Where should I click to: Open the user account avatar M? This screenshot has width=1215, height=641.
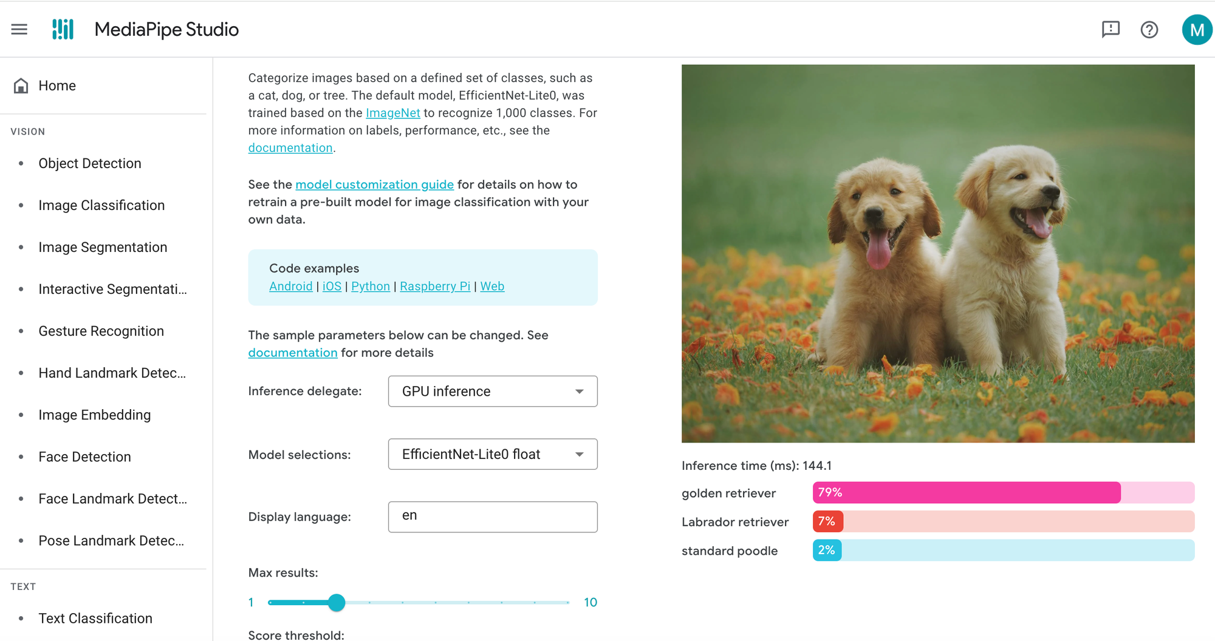pos(1196,30)
